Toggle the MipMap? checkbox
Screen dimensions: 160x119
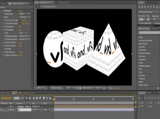[x=19, y=49]
